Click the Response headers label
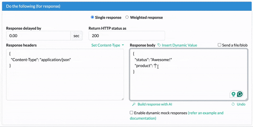 [21, 45]
